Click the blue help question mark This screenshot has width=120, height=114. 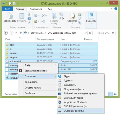(116, 9)
